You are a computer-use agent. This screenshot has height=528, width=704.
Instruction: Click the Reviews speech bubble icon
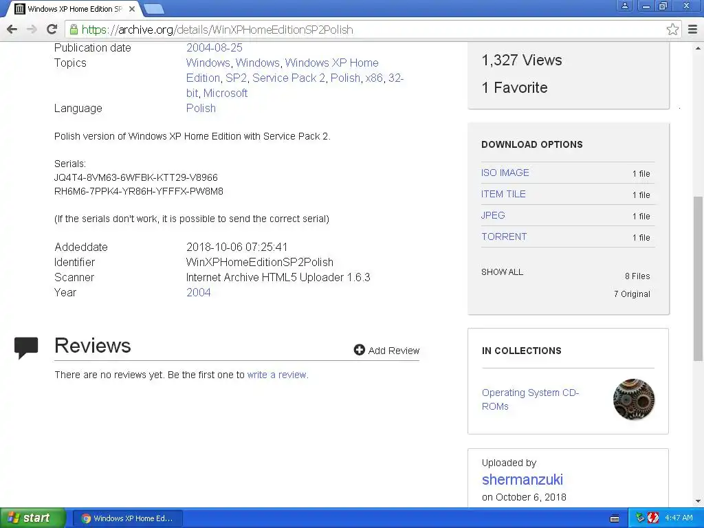coord(26,347)
